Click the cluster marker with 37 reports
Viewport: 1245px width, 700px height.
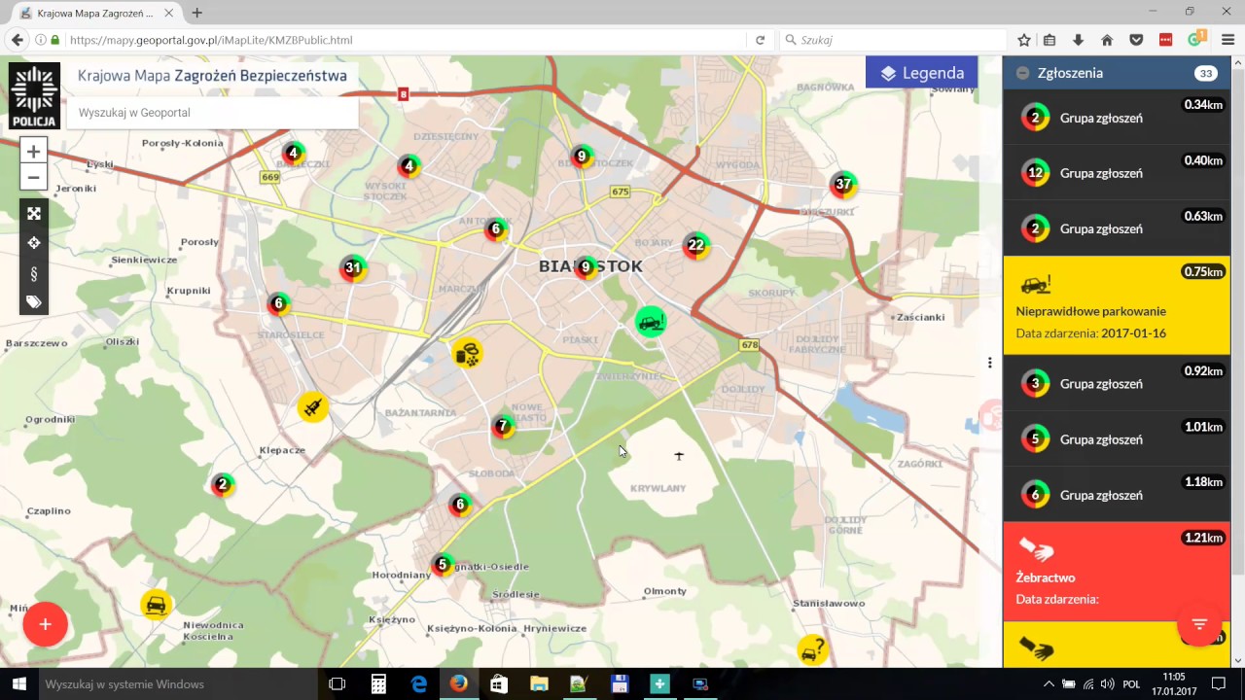coord(843,184)
